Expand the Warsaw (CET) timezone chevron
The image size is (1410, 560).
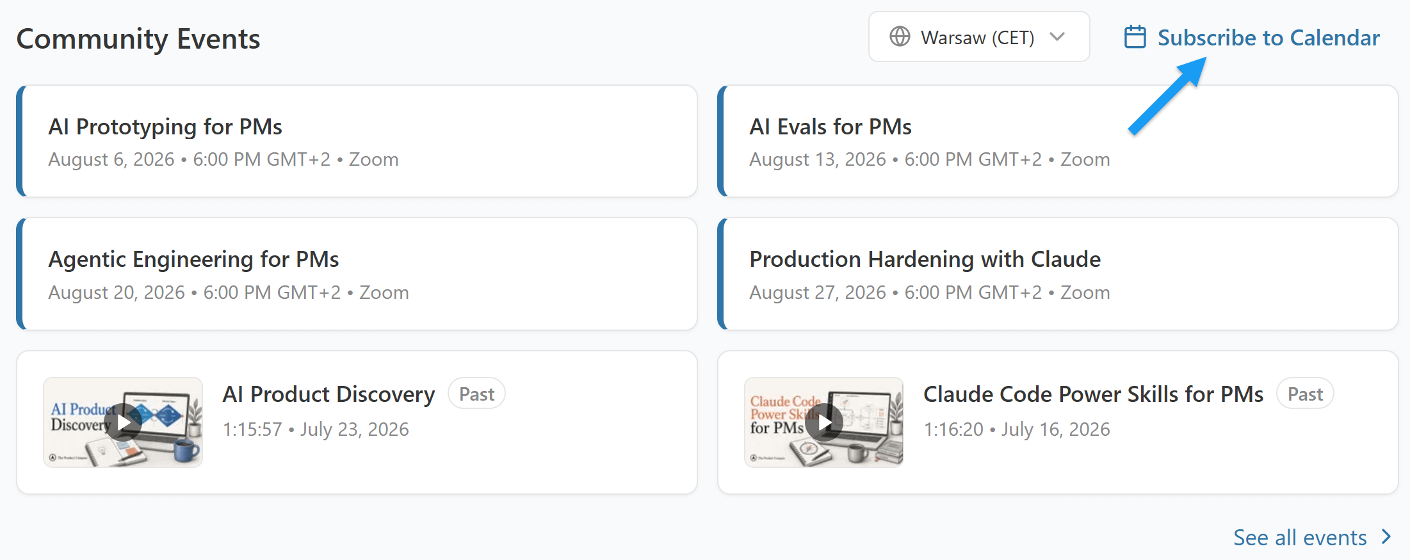click(1058, 36)
